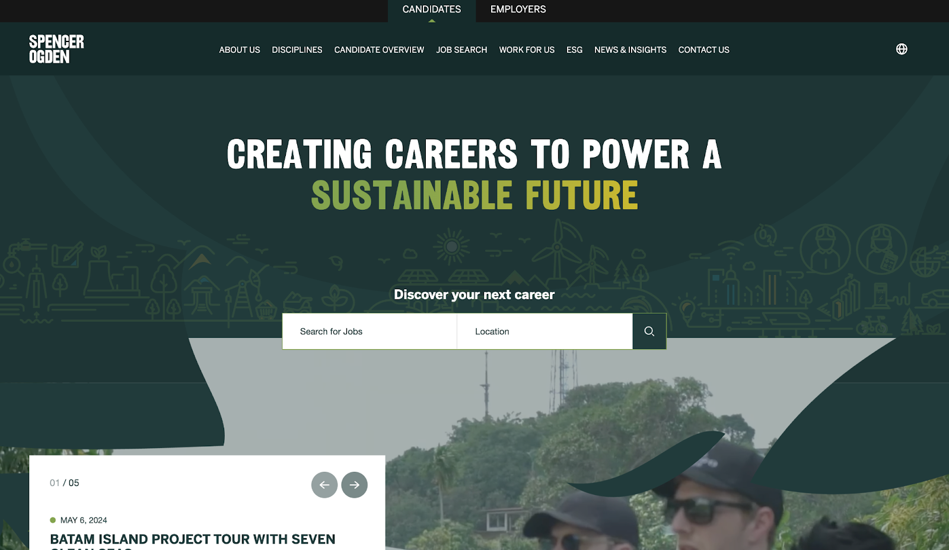Focus the Location input field

pos(544,331)
